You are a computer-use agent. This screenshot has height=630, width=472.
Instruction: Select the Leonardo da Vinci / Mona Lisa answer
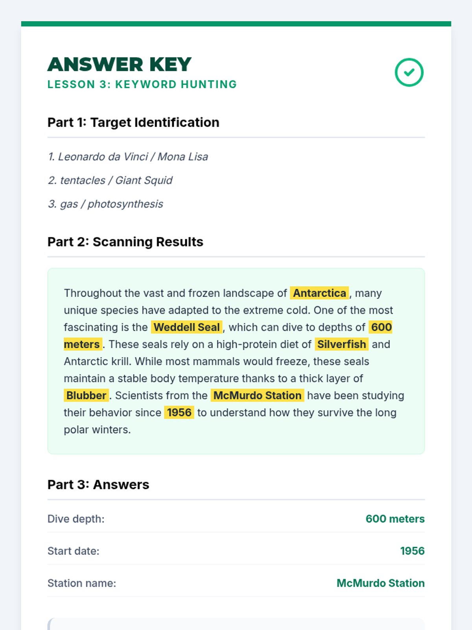[x=128, y=157]
